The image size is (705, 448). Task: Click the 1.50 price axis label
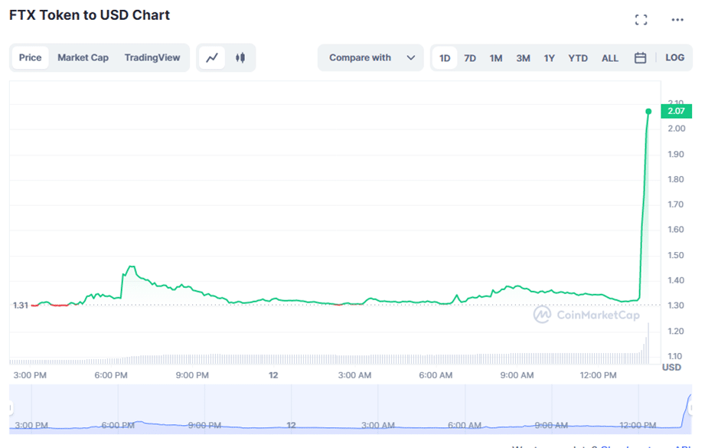click(x=676, y=255)
